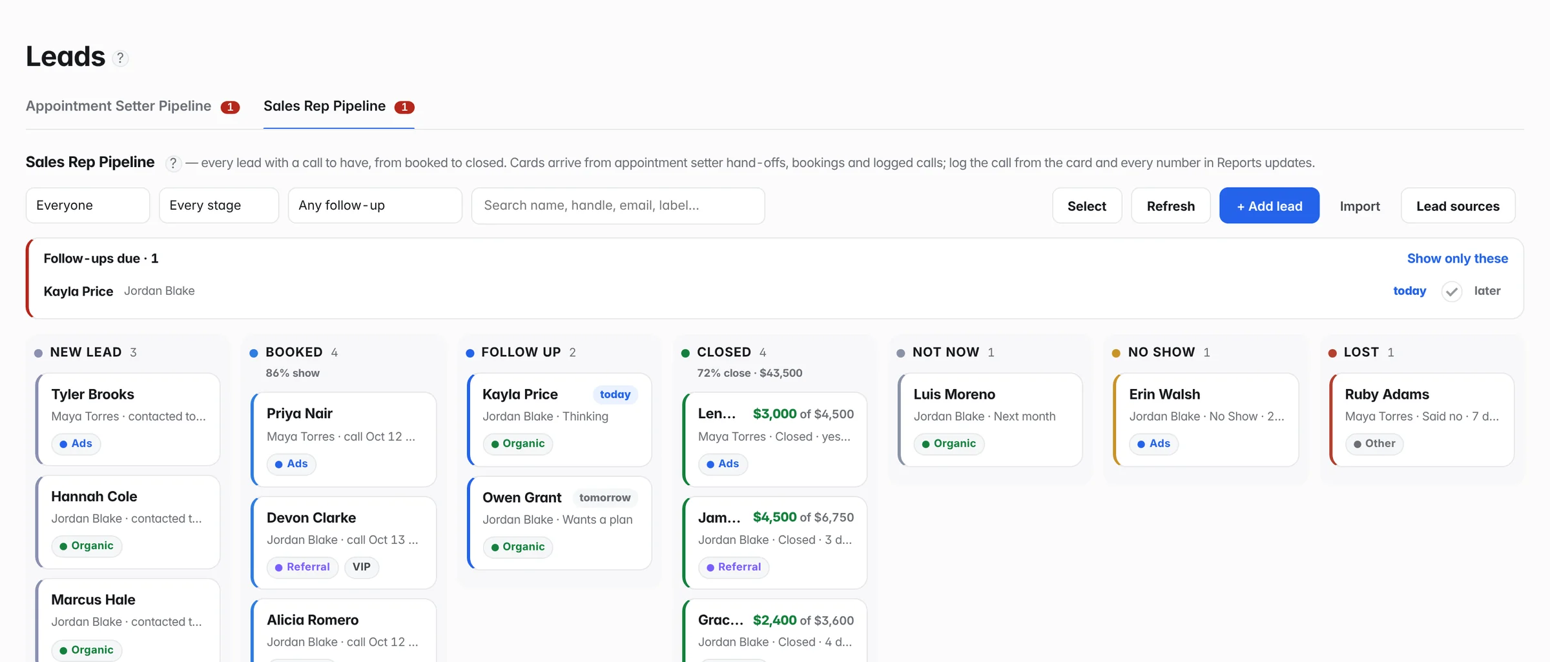
Task: Open the Priya Nair booked card
Action: (x=344, y=439)
